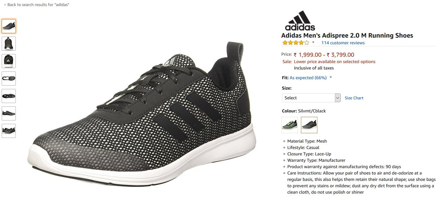
Task: Click the Adidas brand logo
Action: tap(300, 20)
